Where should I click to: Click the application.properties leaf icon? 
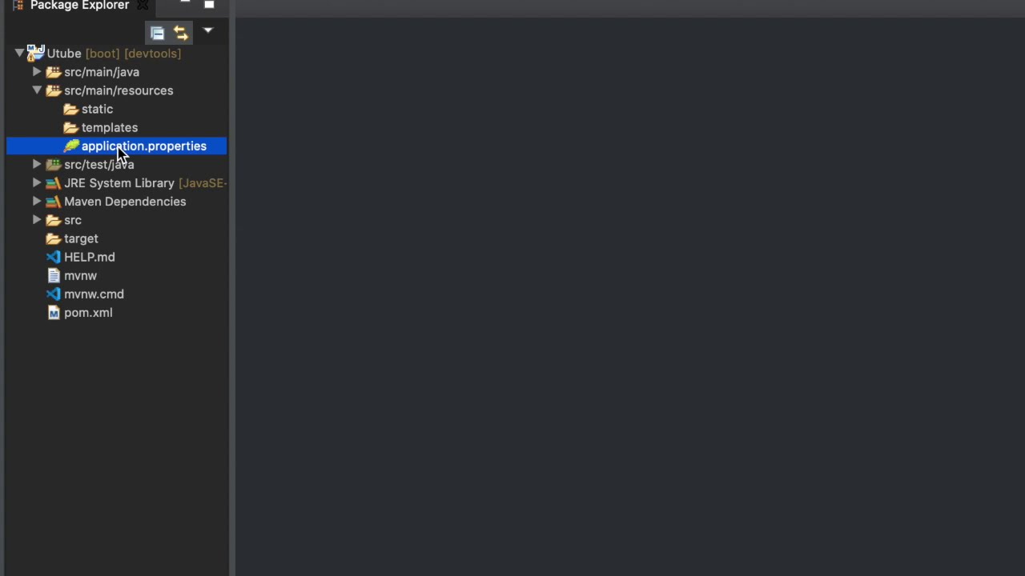tap(71, 146)
